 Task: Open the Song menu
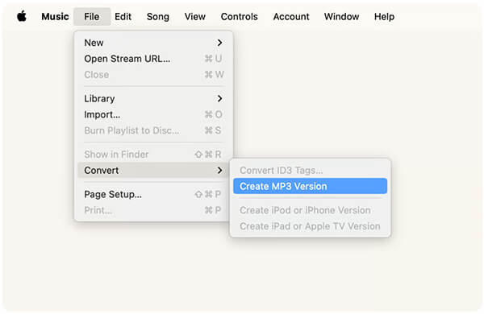(x=158, y=16)
